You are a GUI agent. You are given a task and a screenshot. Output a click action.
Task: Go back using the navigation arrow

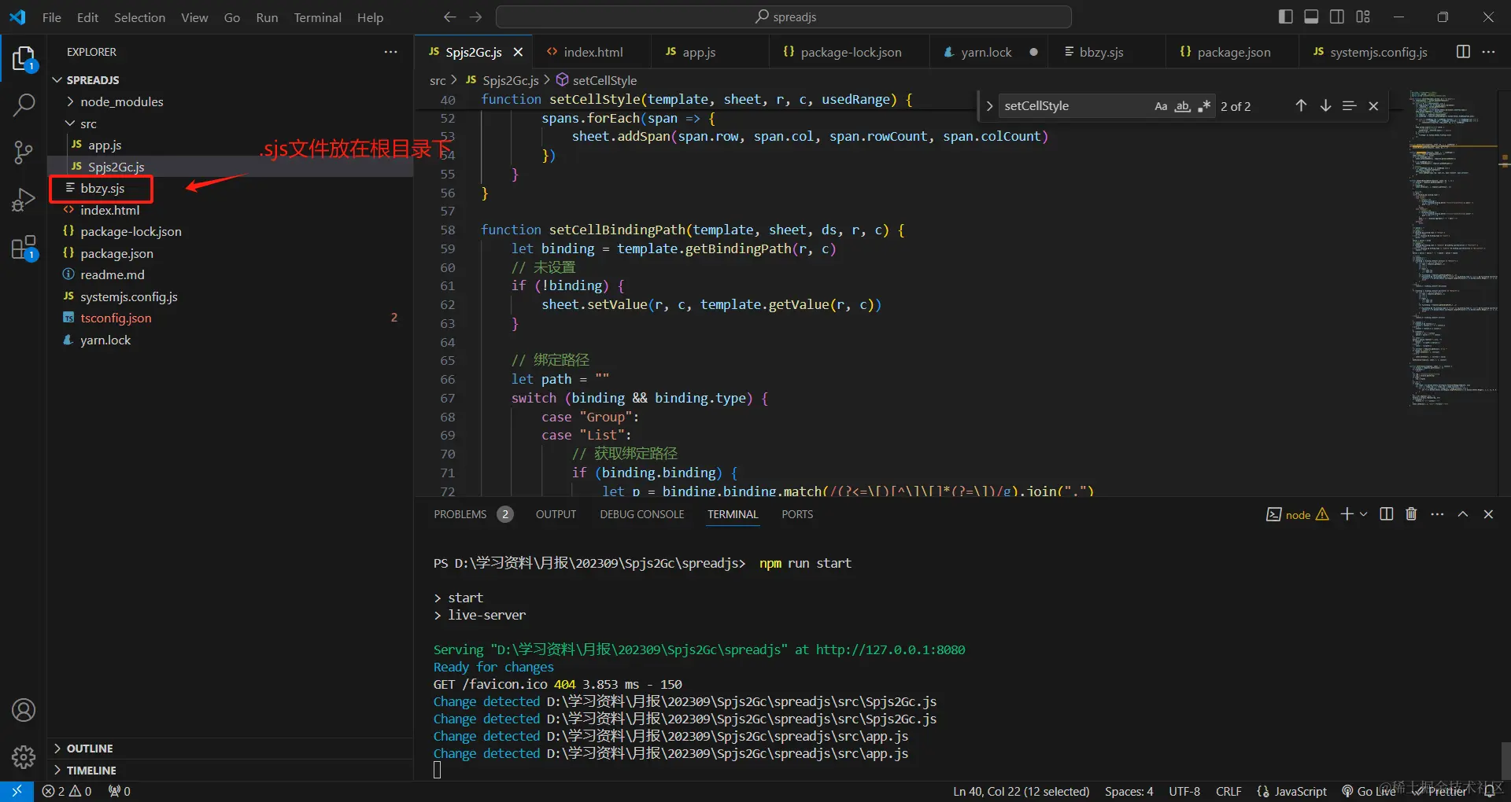click(449, 17)
